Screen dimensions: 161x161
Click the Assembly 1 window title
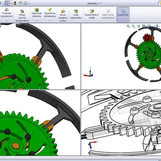(x=94, y=3)
